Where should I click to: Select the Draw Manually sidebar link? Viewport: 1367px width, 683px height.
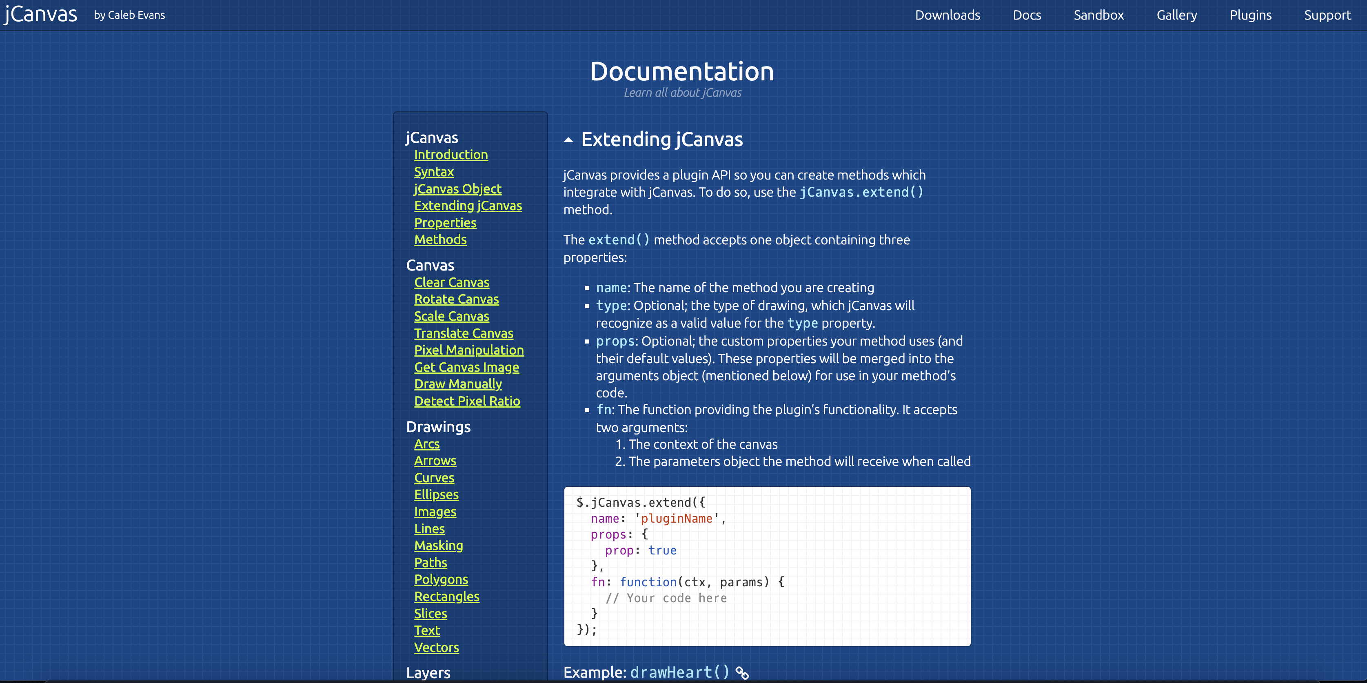coord(457,384)
